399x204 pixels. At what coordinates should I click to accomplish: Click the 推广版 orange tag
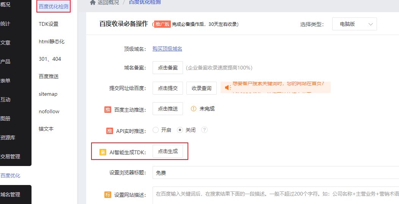162,24
